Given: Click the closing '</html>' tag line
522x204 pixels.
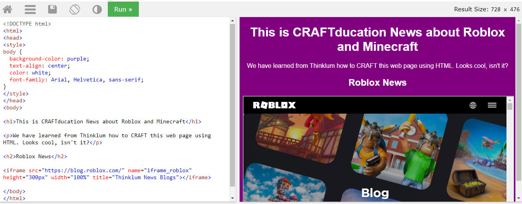Looking at the screenshot, I should (14, 198).
